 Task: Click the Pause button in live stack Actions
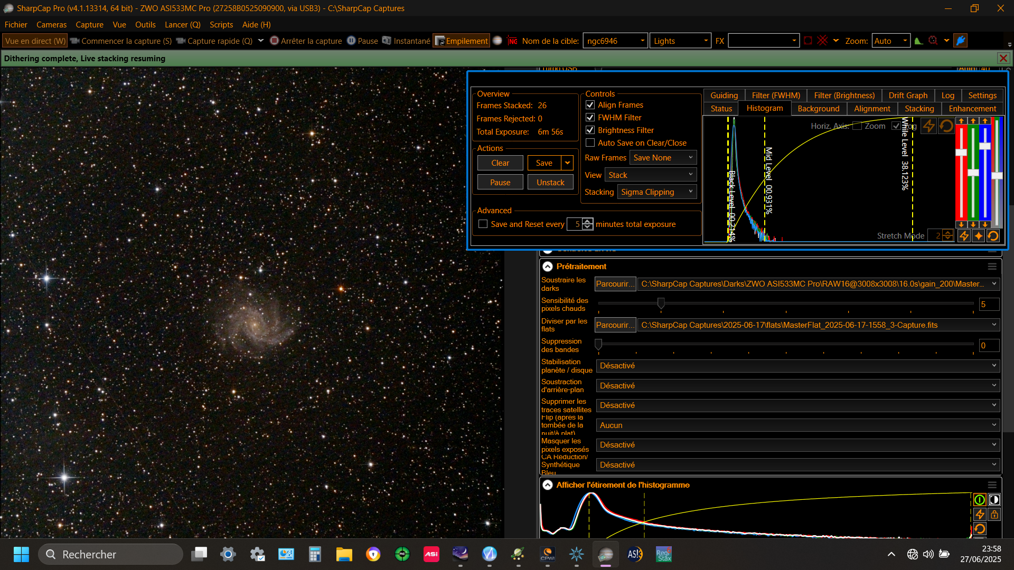pos(500,183)
